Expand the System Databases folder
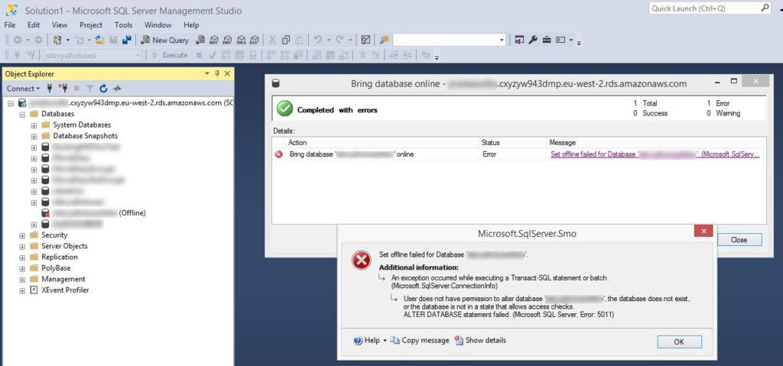 point(34,125)
